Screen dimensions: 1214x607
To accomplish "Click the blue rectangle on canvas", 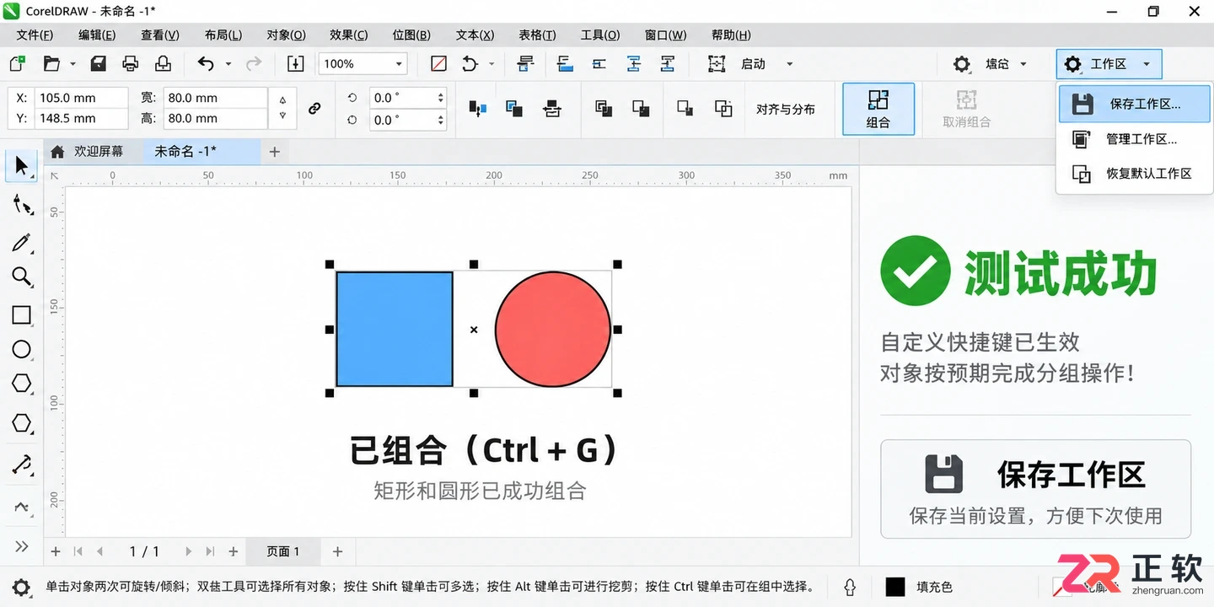I will click(x=394, y=329).
